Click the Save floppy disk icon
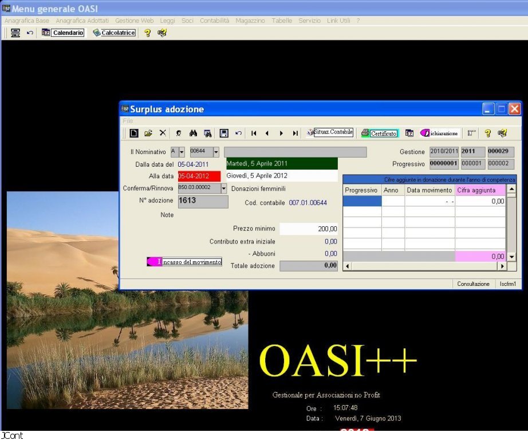Image resolution: width=528 pixels, height=440 pixels. coord(224,133)
